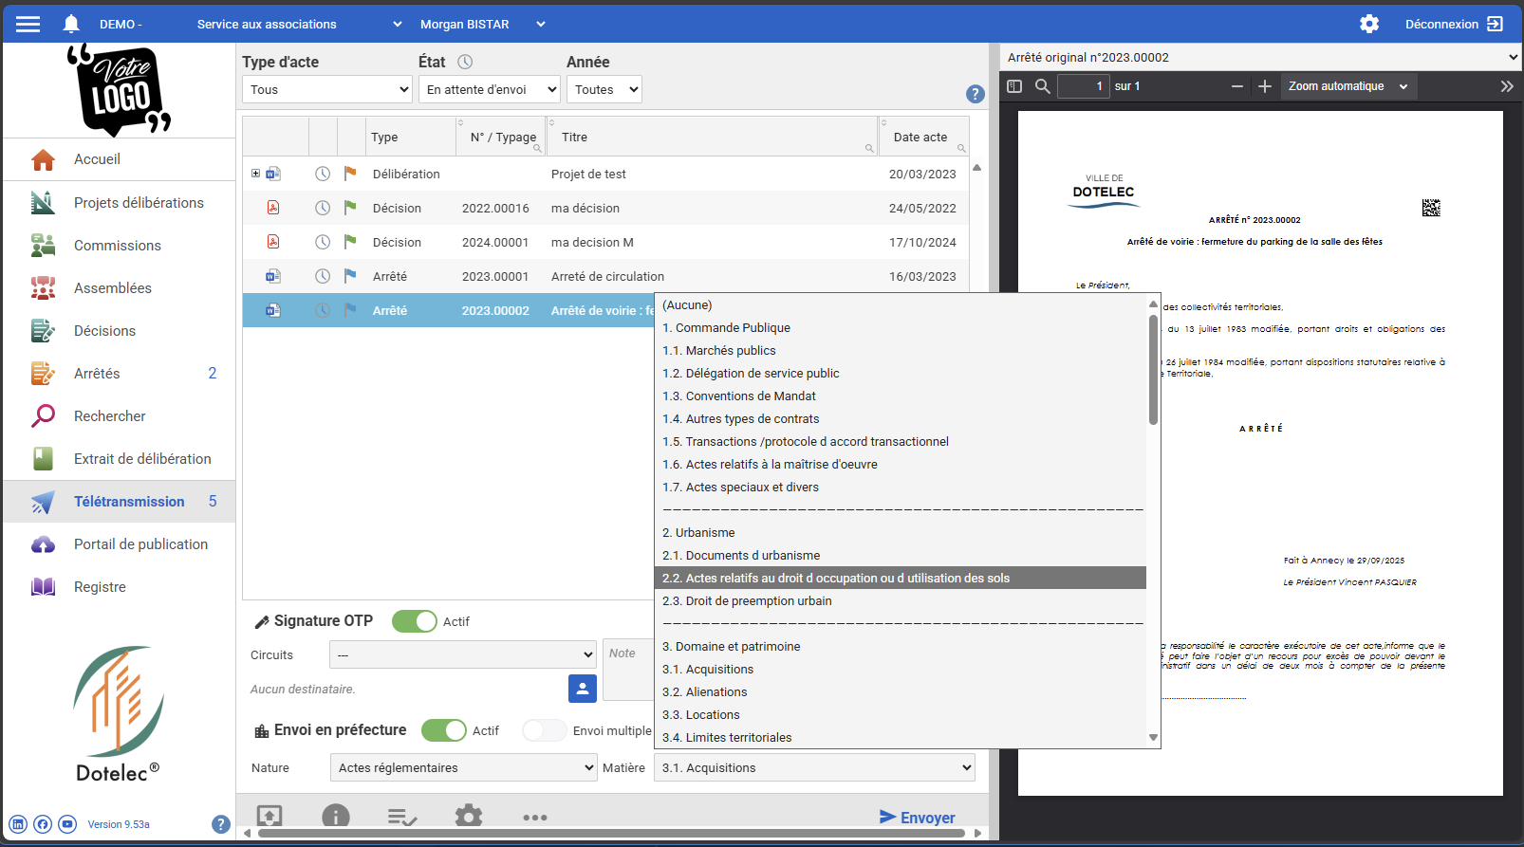Open the État filter dropdown

[x=490, y=90]
